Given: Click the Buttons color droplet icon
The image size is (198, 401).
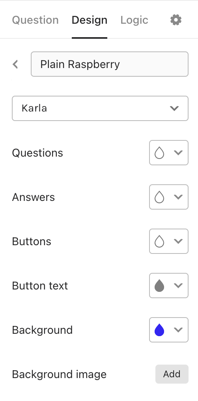Looking at the screenshot, I should click(159, 241).
